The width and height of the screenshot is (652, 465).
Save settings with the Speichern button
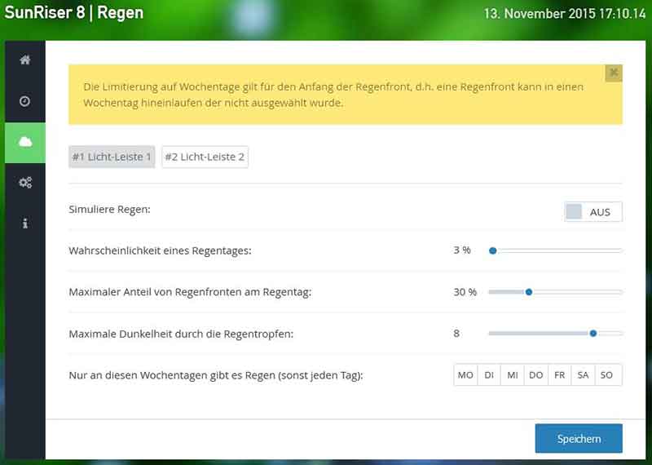coord(579,439)
